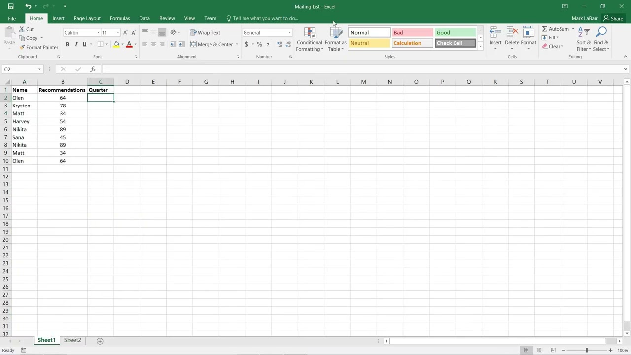Click the Font Color A icon
Viewport: 631px width, 355px height.
pos(129,45)
